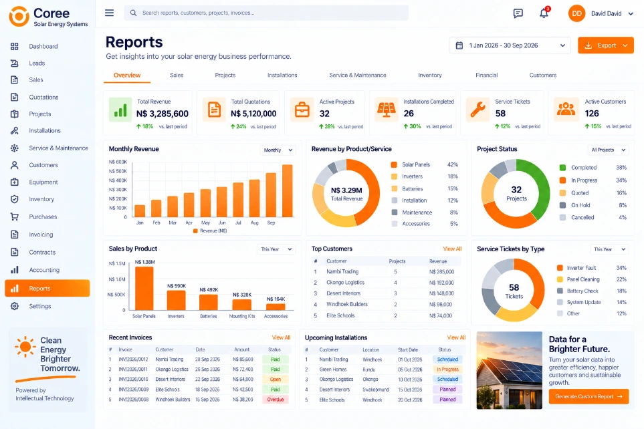
Task: Click the Invoicing document icon
Action: pyautogui.click(x=14, y=235)
